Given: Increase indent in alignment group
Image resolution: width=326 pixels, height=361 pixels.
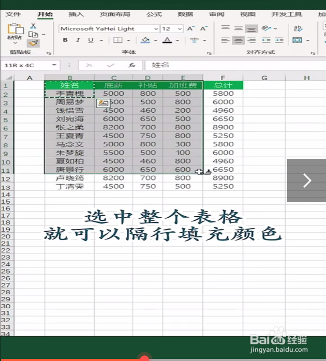Looking at the screenshot, I should [x=279, y=40].
